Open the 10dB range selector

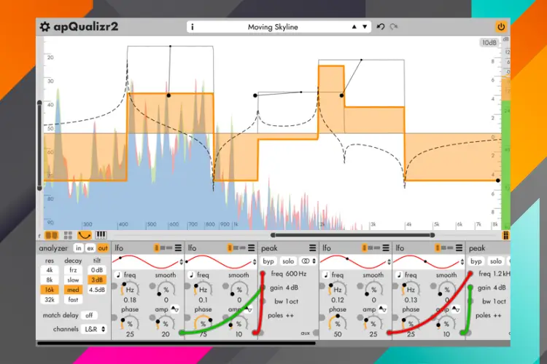click(x=489, y=42)
